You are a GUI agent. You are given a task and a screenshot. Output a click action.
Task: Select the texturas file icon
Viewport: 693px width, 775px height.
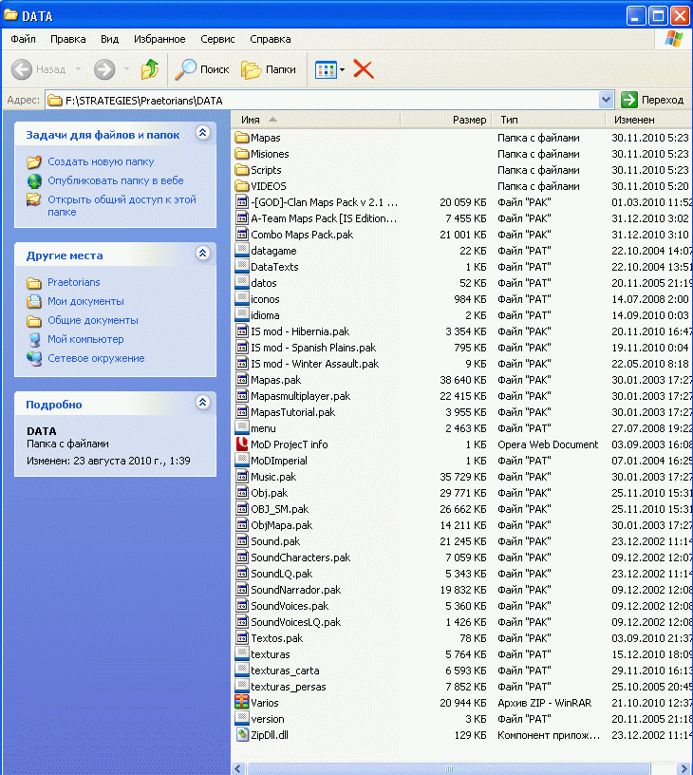coord(241,653)
